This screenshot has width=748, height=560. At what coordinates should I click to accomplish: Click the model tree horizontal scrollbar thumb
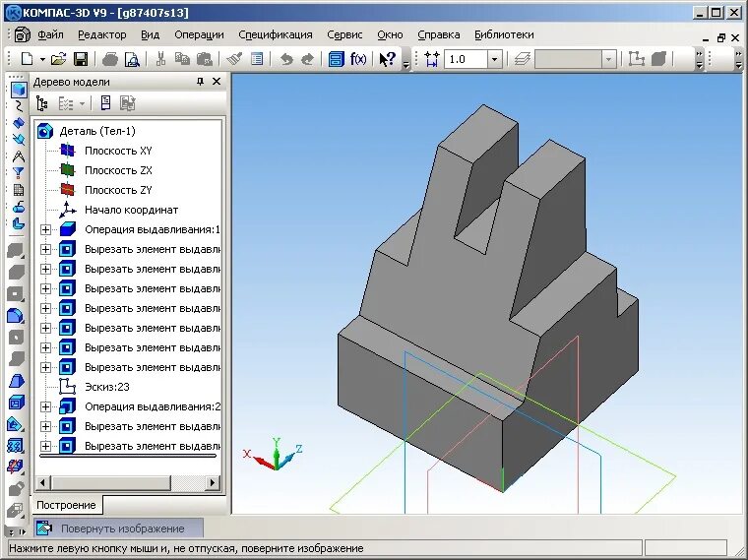pos(109,482)
